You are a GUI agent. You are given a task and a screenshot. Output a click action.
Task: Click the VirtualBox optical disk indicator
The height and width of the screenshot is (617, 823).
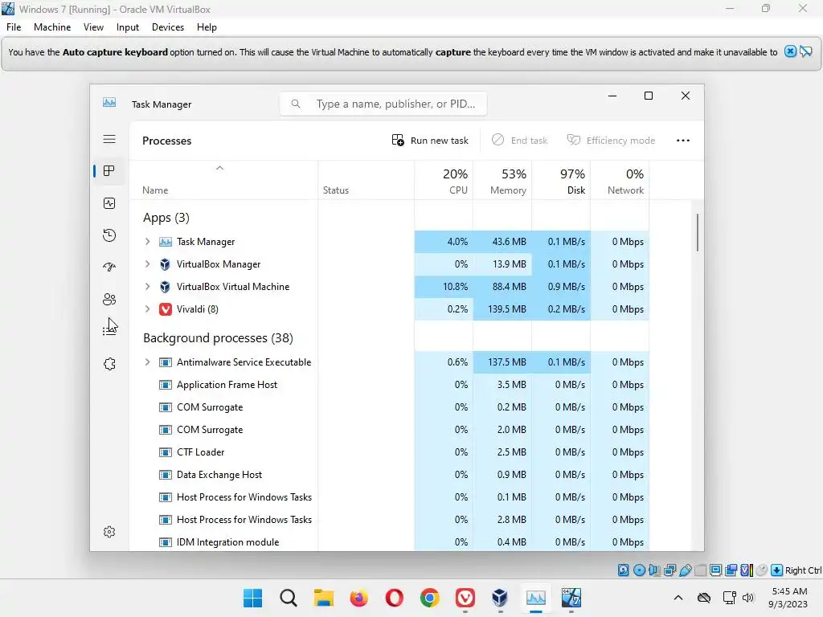639,570
